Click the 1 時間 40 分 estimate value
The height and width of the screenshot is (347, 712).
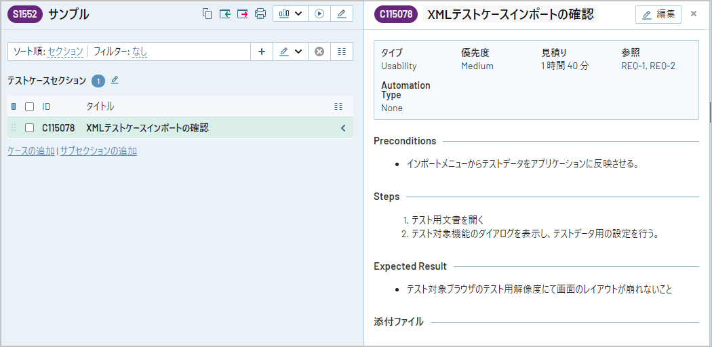pos(565,66)
